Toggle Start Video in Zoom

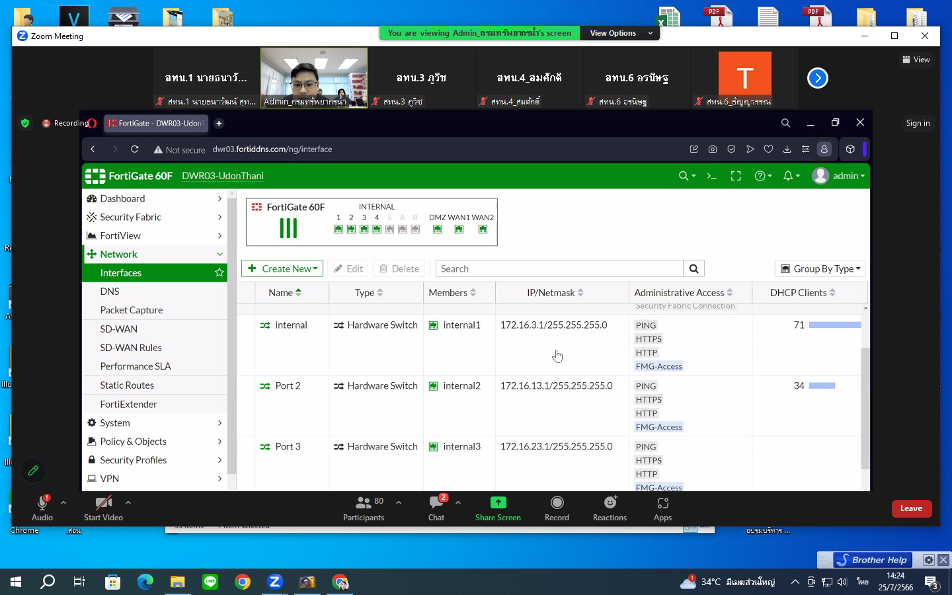click(103, 508)
